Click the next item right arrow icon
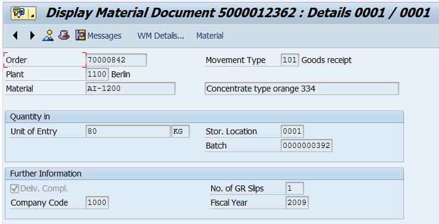This screenshot has width=439, height=224. click(32, 36)
